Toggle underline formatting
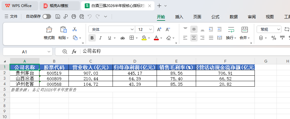 click(x=110, y=38)
